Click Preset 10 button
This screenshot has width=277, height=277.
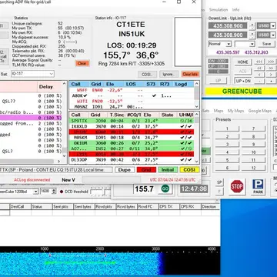253,152
